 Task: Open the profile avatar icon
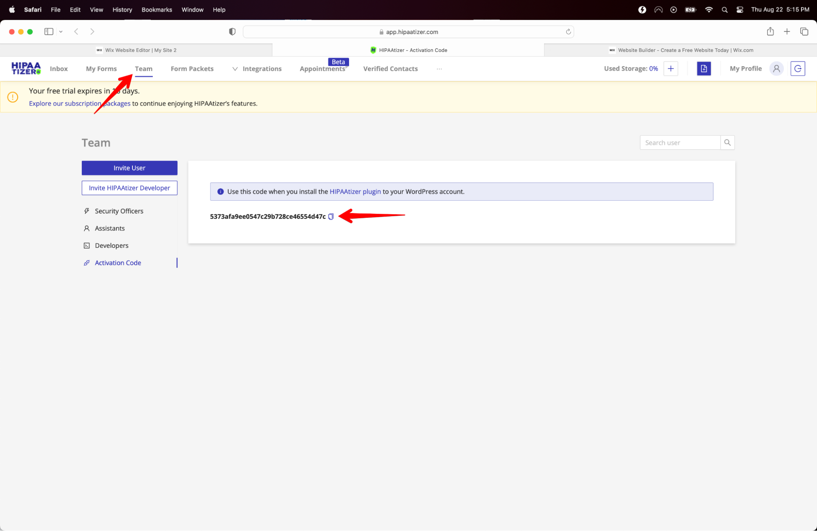point(776,69)
